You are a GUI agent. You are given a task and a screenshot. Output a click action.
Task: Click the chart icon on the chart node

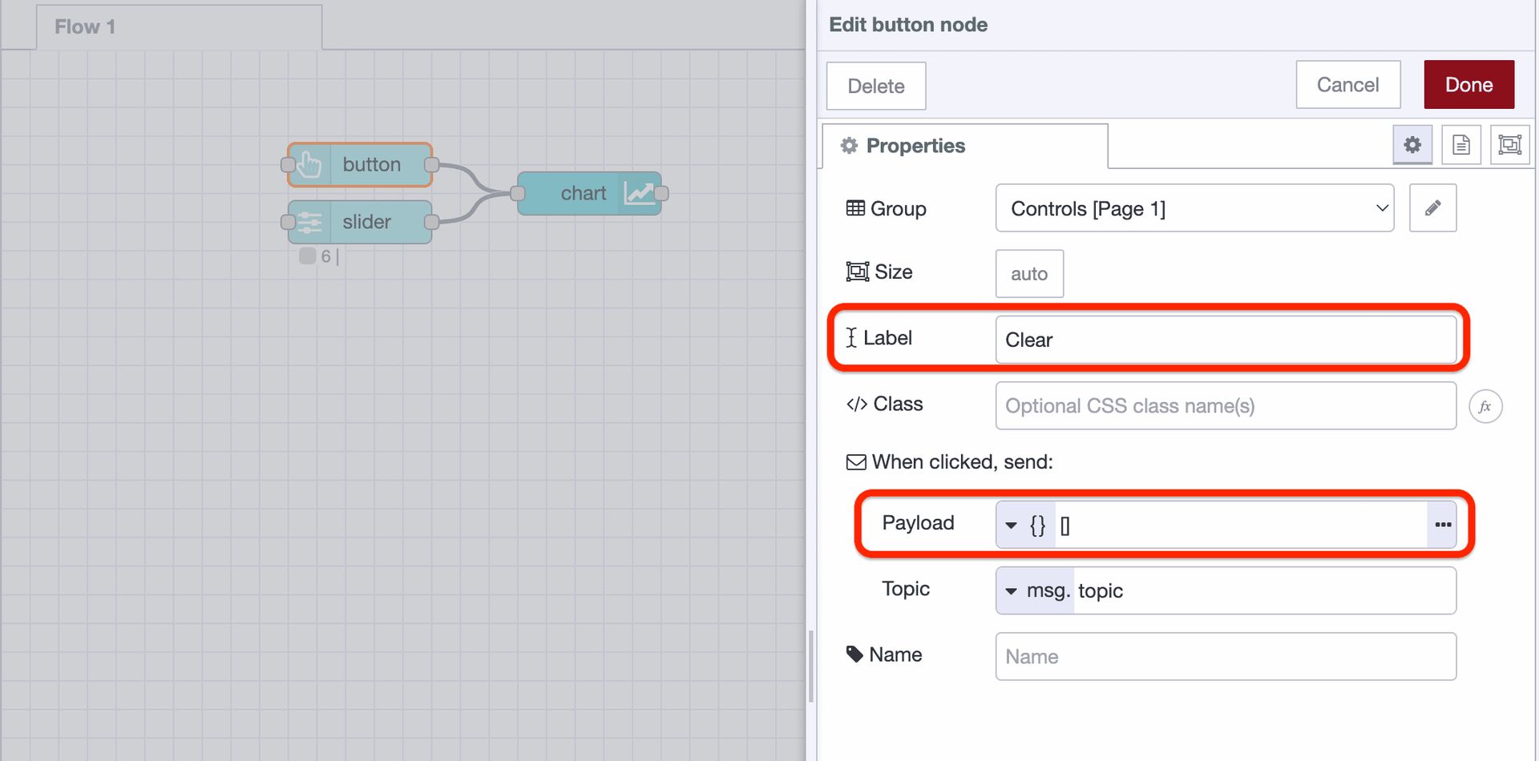(638, 193)
